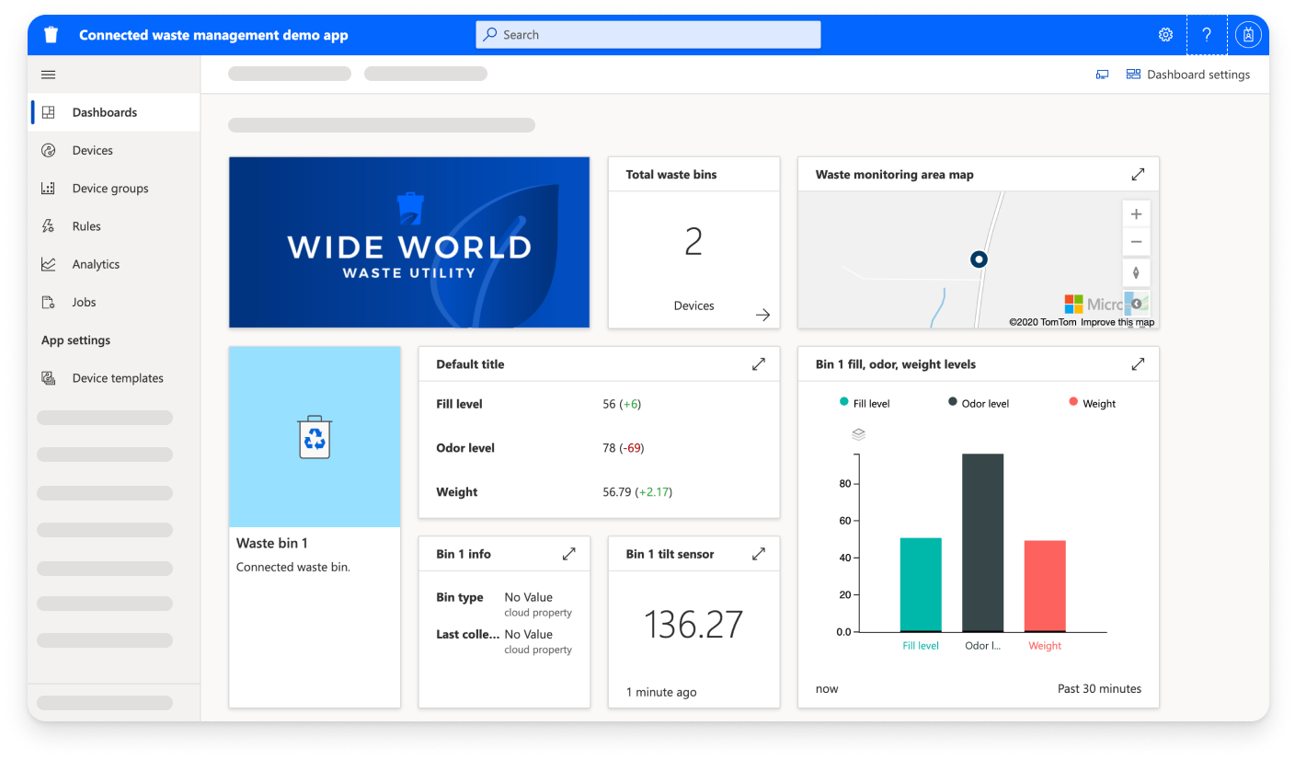Open the Devices section in the sidebar
1295x760 pixels.
point(94,150)
